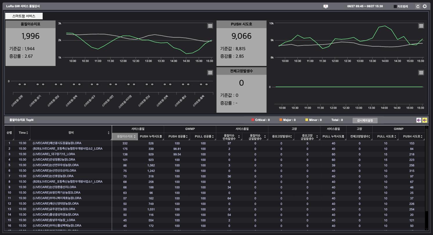Screen dimensions: 433x235
Task: Select row (LIVECARE)논산호암농장LORA
Action: [x=215, y=176]
